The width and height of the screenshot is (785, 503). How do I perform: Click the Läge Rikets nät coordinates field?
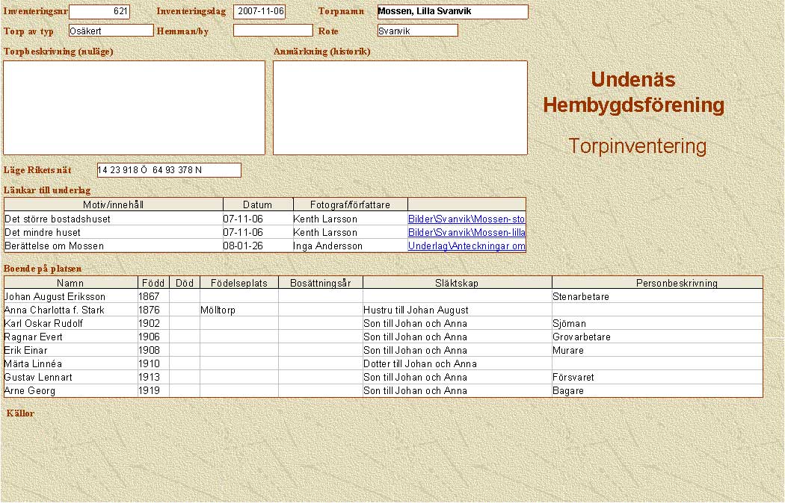tap(169, 170)
